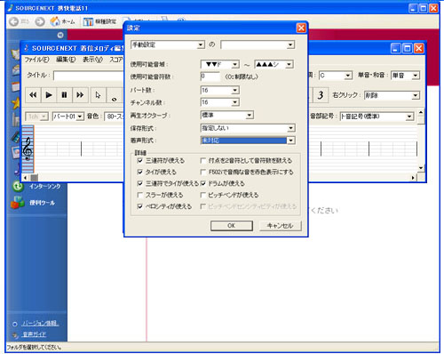Click the 使用可能音符数 input field
Viewport: 444px width, 354px height.
pyautogui.click(x=210, y=76)
